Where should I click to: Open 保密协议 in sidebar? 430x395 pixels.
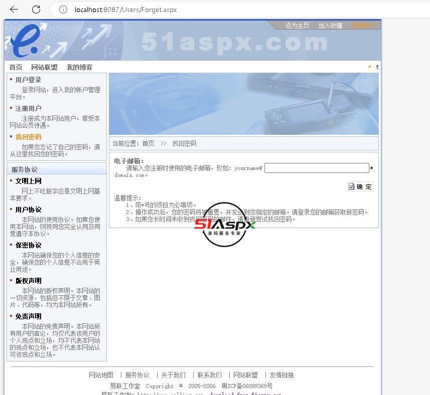28,246
